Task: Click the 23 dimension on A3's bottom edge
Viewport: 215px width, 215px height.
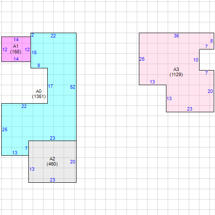Action: point(190,109)
